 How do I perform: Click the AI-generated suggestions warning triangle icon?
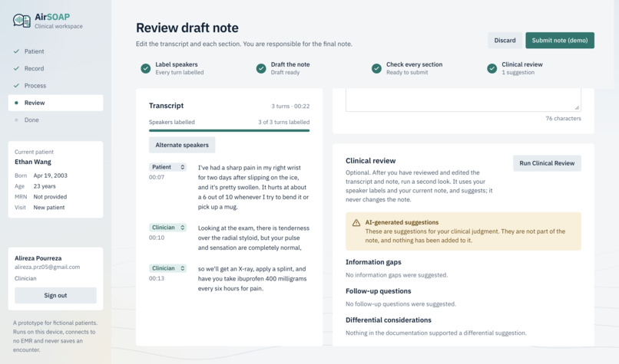coord(356,223)
